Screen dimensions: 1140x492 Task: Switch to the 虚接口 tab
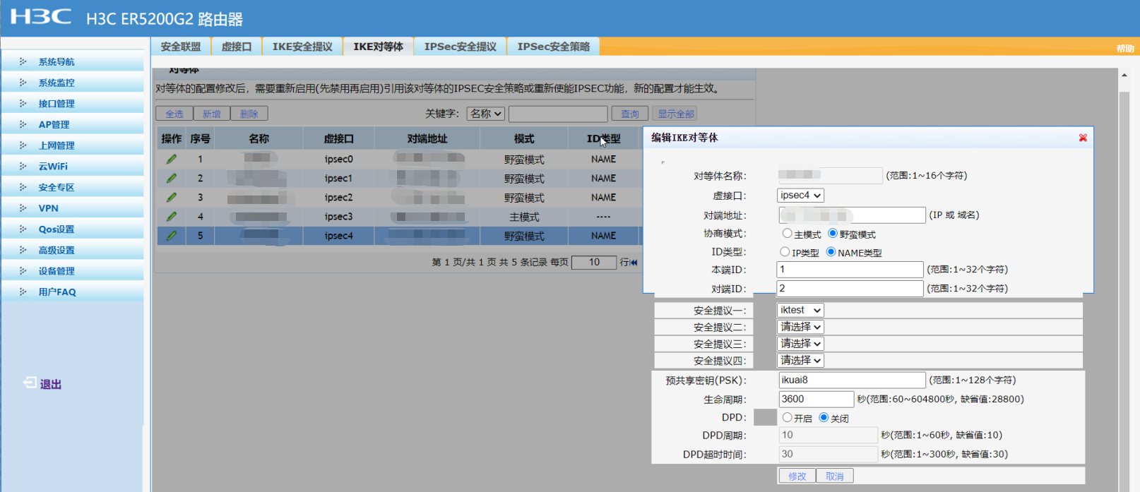237,47
